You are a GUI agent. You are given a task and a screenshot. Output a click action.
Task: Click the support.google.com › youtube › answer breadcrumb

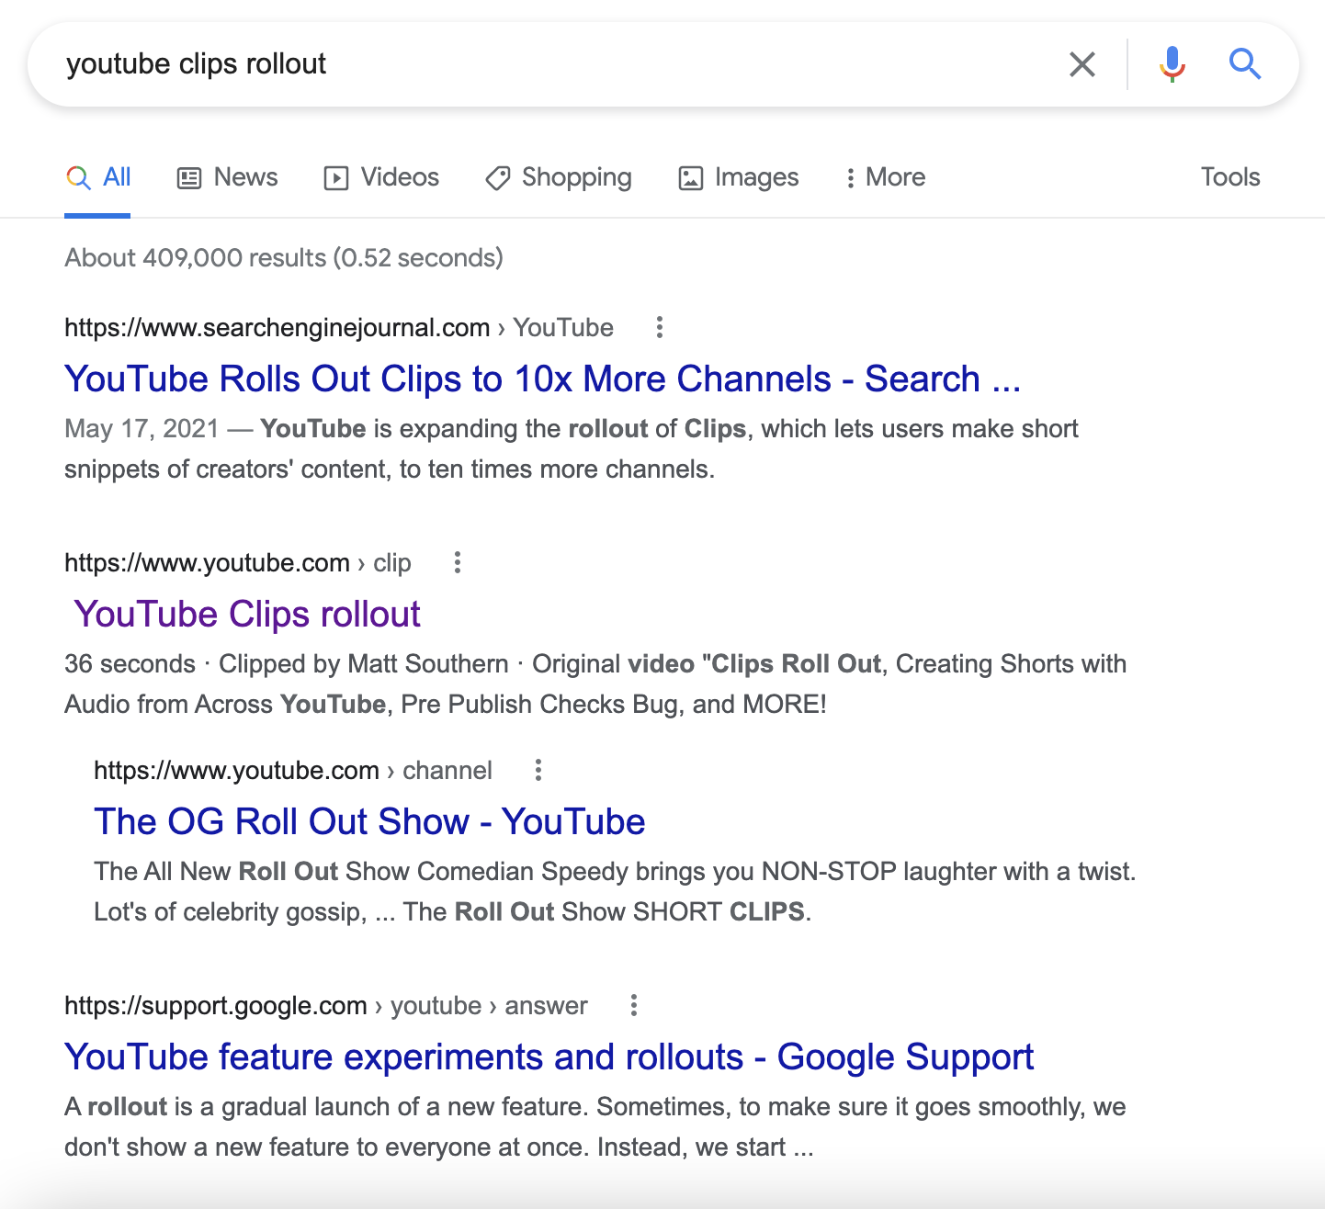click(x=326, y=1005)
